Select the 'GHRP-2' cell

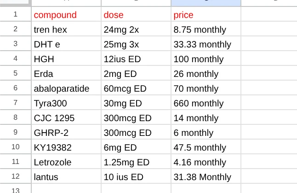pyautogui.click(x=66, y=132)
